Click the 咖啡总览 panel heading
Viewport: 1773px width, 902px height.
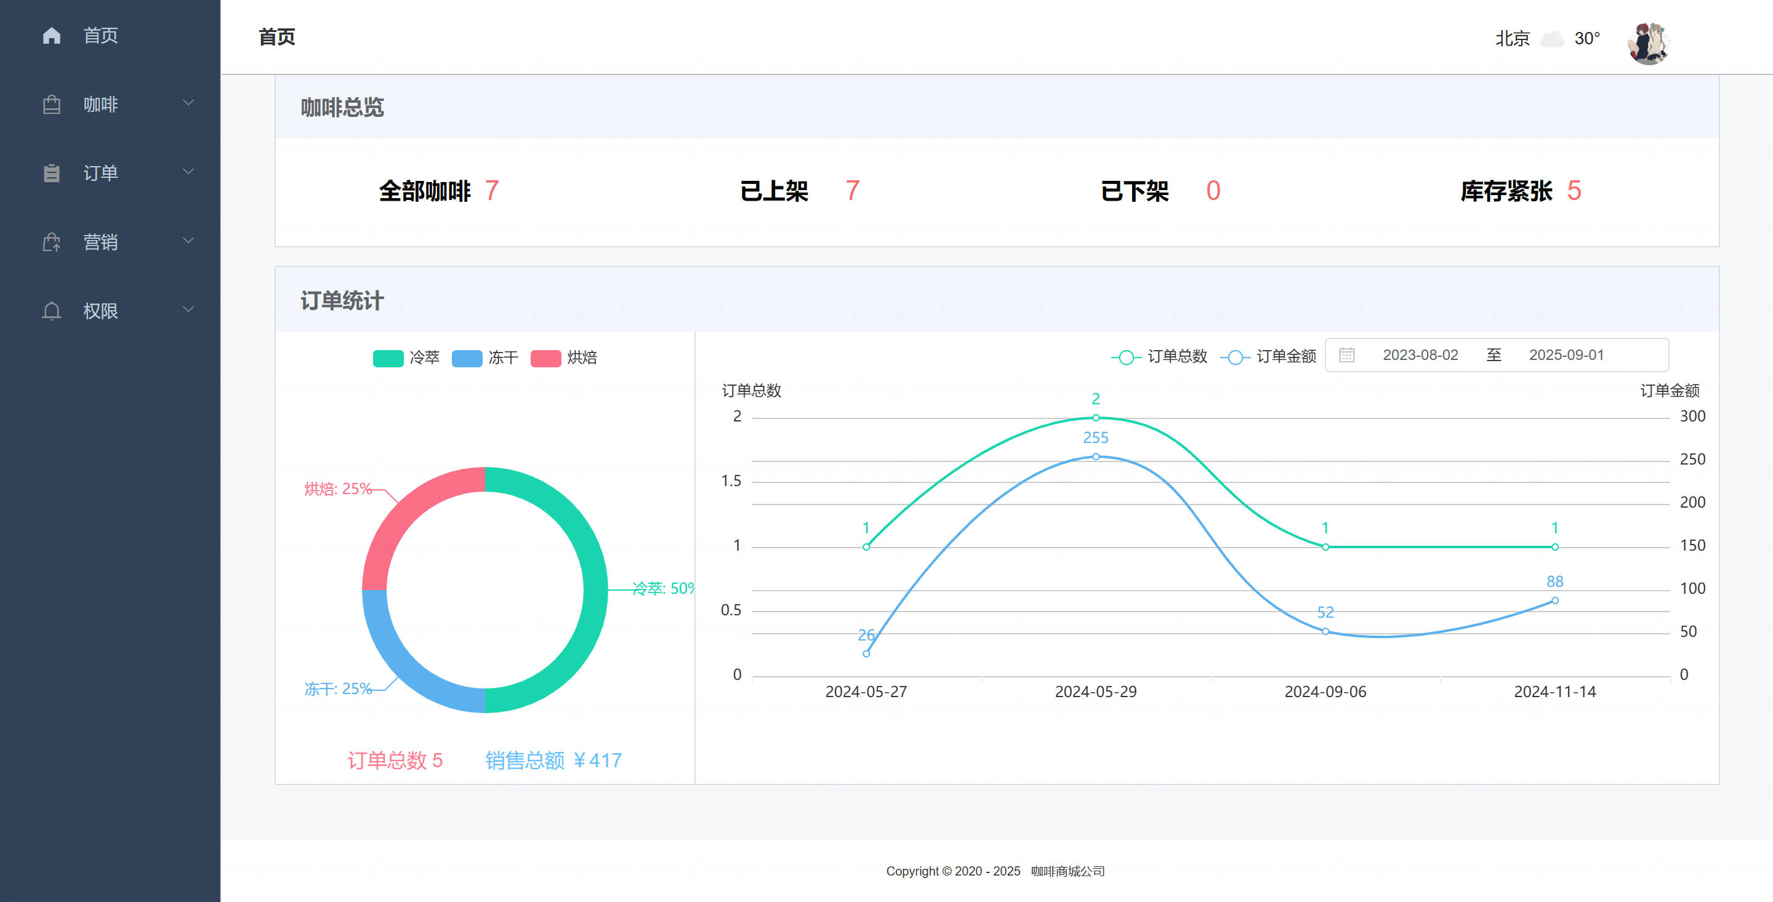[342, 107]
